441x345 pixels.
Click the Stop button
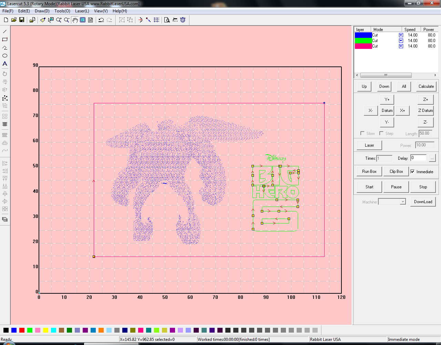[423, 187]
